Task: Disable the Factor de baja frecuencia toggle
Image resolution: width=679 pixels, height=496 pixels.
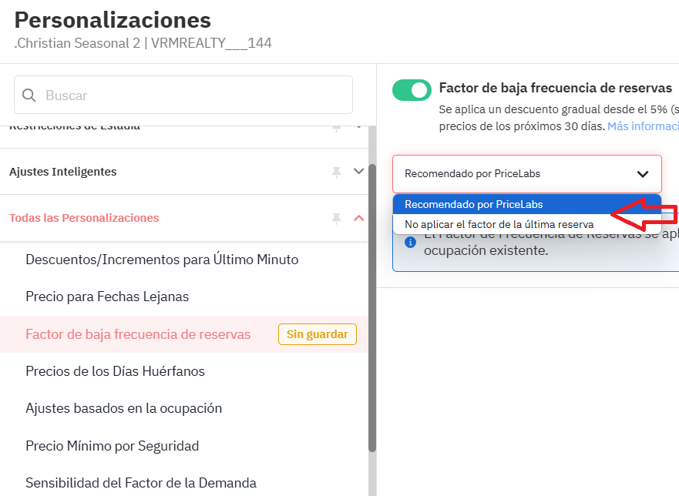Action: [x=412, y=90]
